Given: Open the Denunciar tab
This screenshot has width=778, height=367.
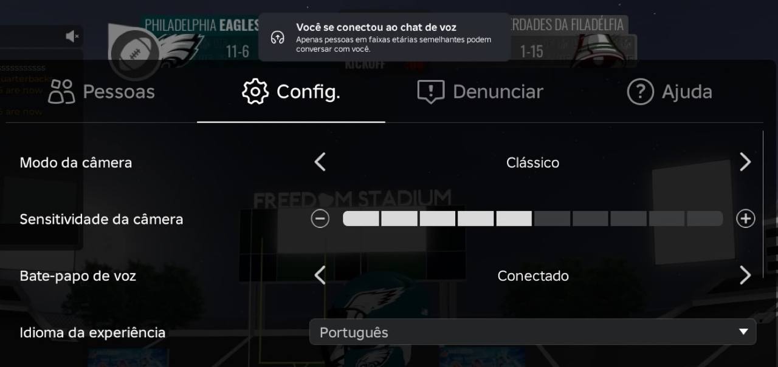Looking at the screenshot, I should pyautogui.click(x=480, y=92).
